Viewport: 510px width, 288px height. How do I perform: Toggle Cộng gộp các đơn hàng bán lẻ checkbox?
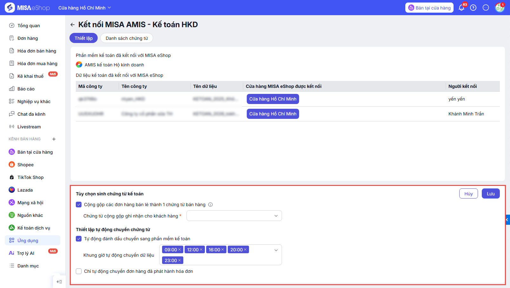[79, 205]
